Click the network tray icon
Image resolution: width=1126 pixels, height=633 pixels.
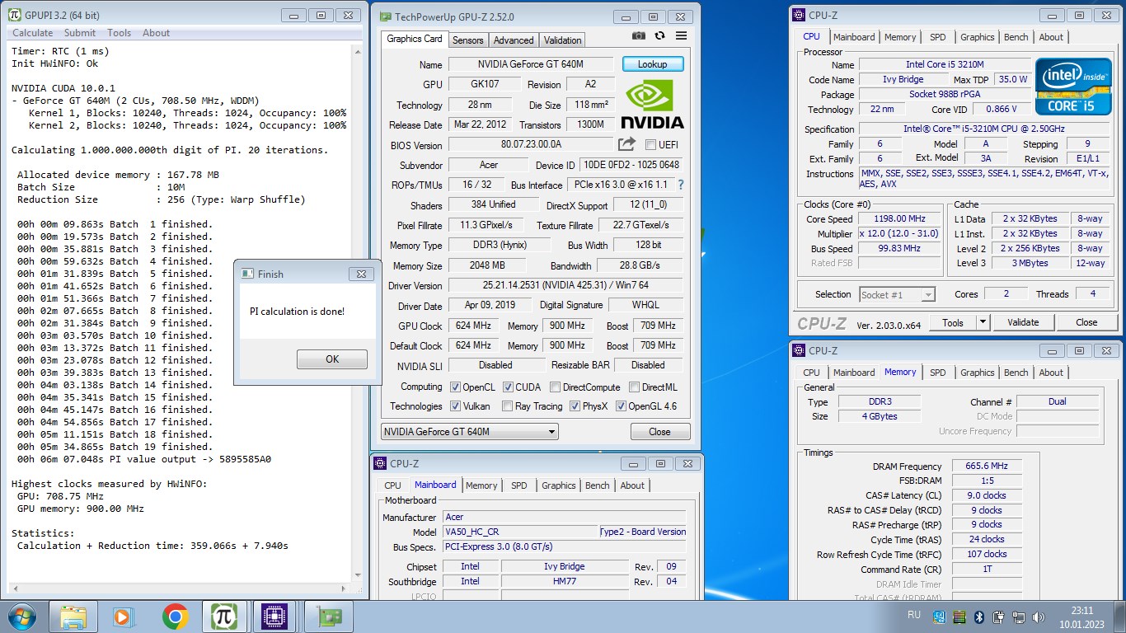(x=1019, y=617)
